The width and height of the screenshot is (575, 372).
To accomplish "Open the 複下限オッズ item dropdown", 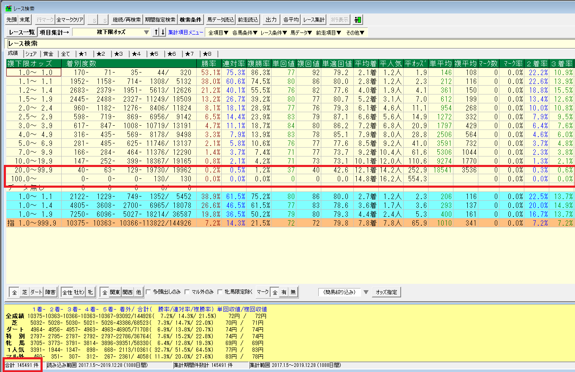I will tap(146, 32).
